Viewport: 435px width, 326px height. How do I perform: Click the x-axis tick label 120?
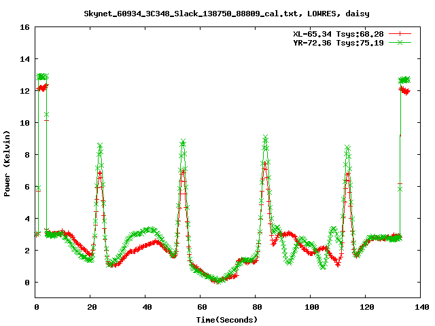(x=367, y=307)
